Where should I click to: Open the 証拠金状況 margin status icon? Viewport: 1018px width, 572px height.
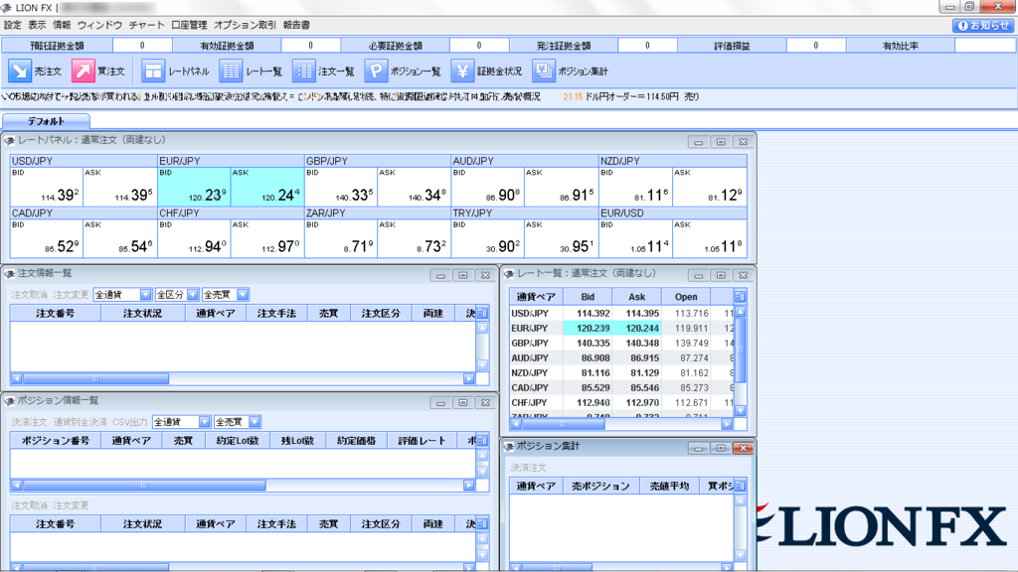coord(462,71)
